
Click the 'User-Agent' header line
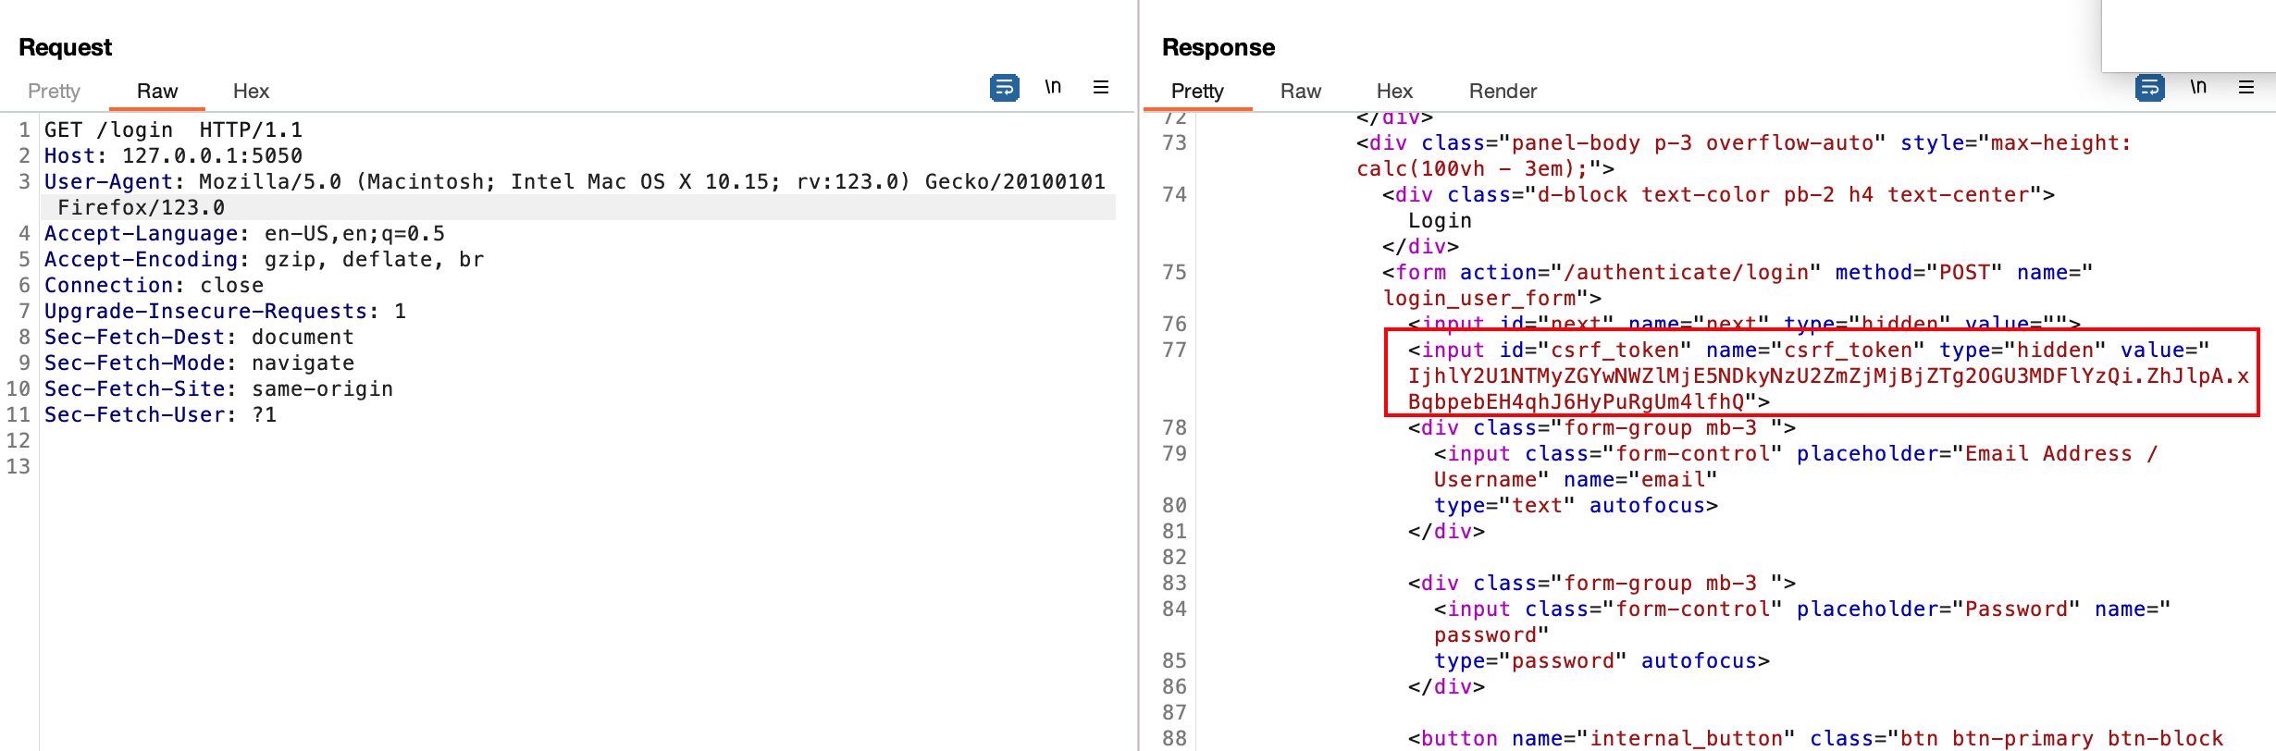click(x=575, y=182)
